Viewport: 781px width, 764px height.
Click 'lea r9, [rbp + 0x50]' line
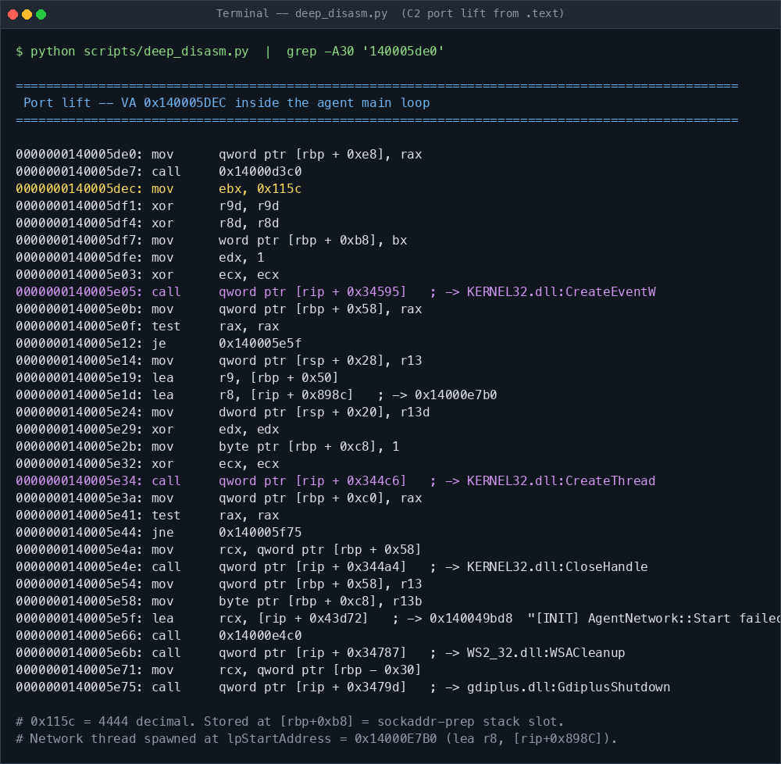point(177,377)
